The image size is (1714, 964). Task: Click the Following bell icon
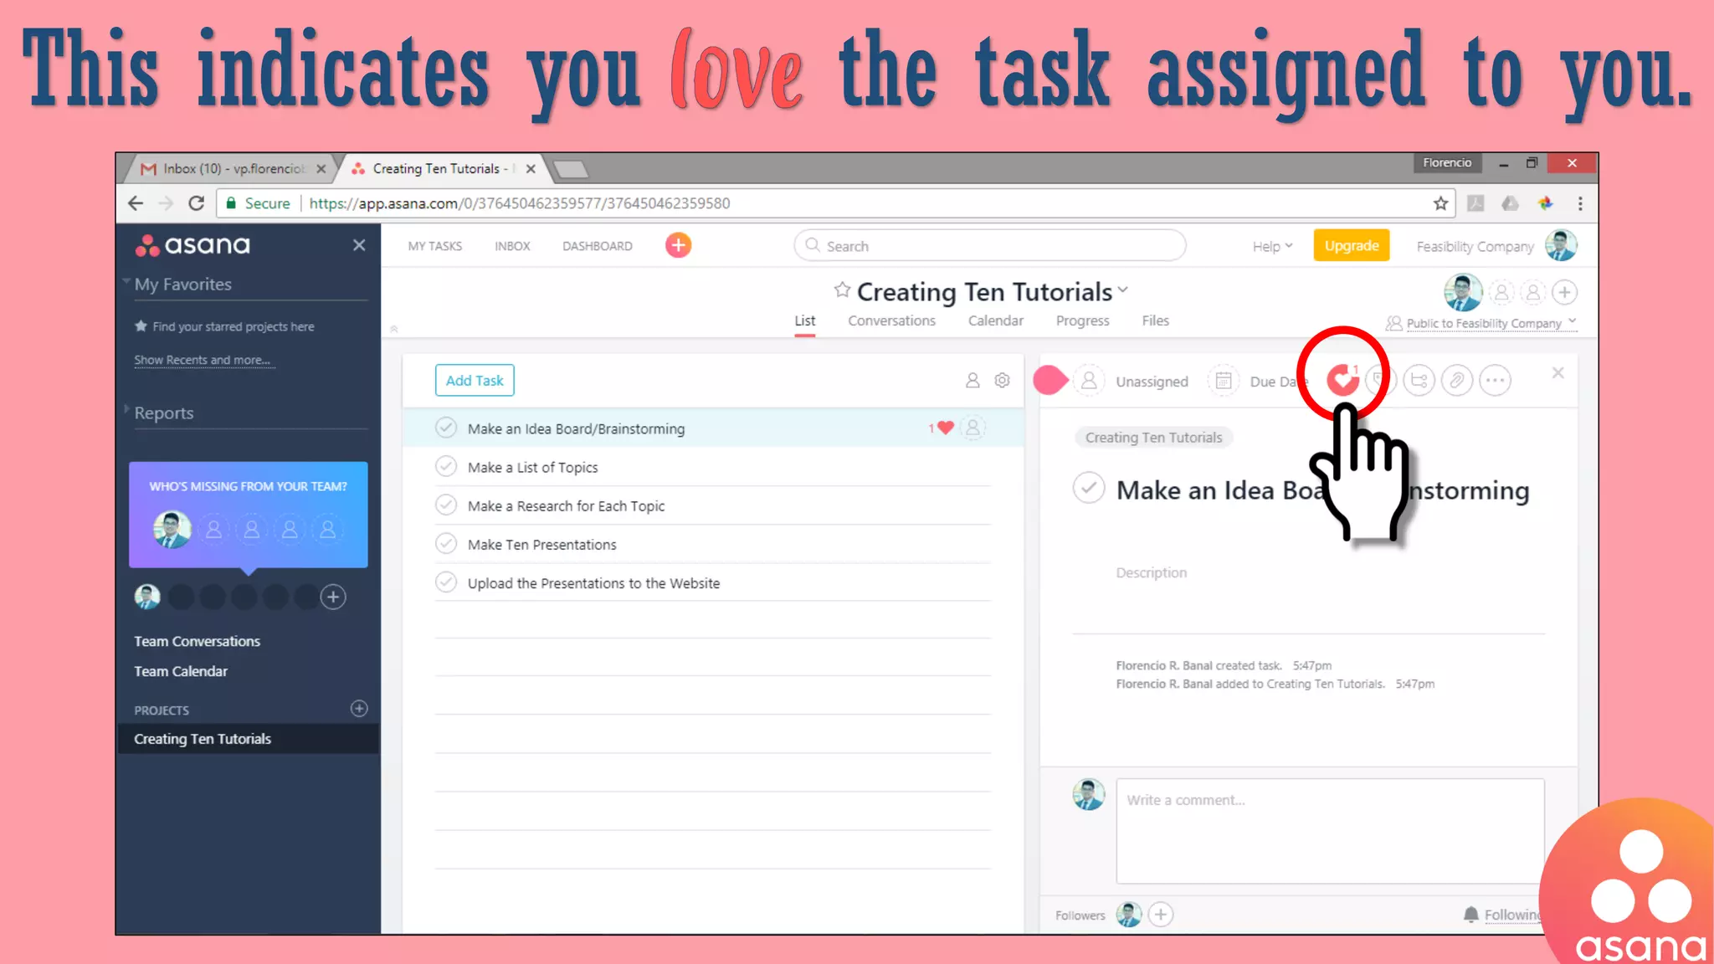[x=1470, y=915]
